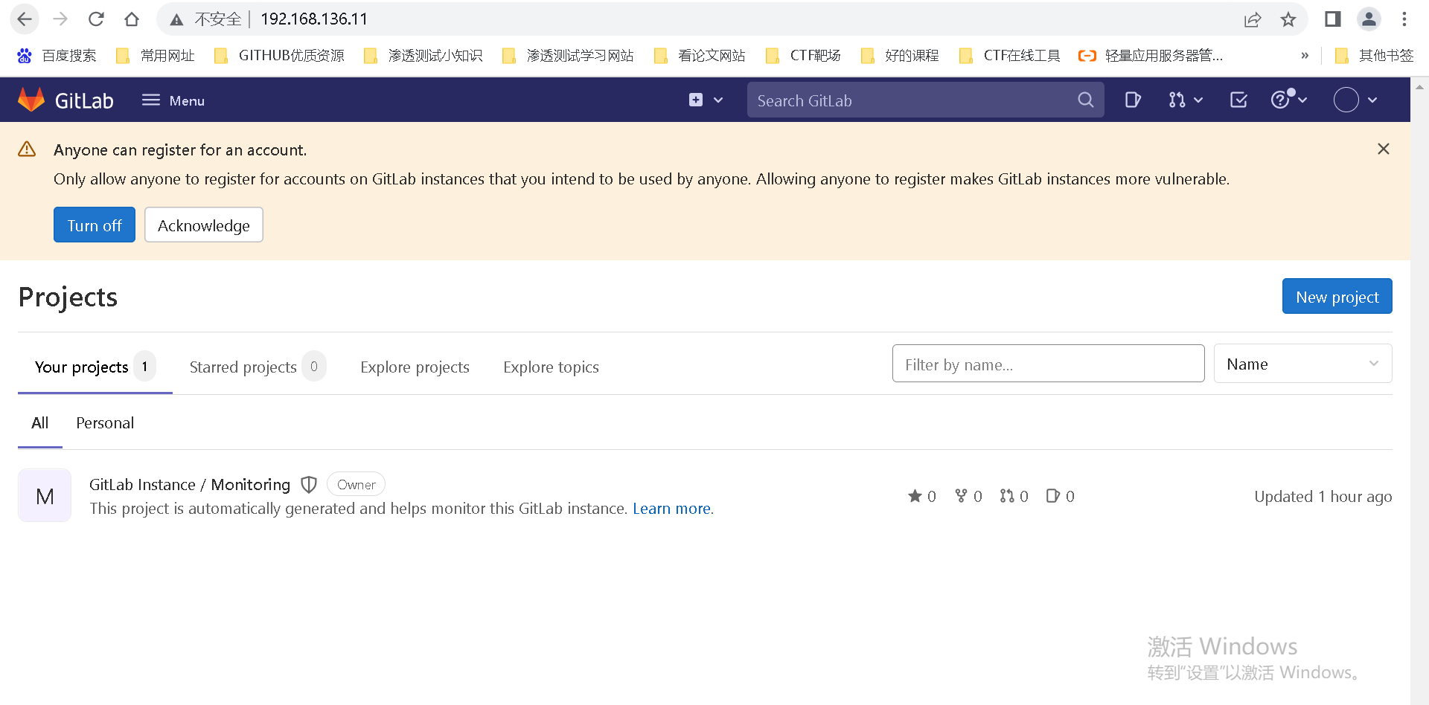Image resolution: width=1429 pixels, height=705 pixels.
Task: Open the 渗透测试小知识 bookmark folder
Action: click(423, 56)
